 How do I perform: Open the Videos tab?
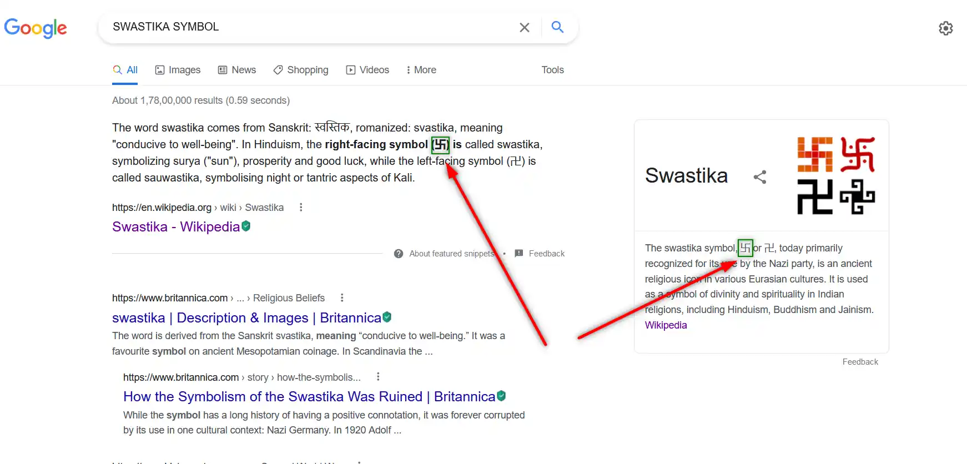click(x=367, y=70)
